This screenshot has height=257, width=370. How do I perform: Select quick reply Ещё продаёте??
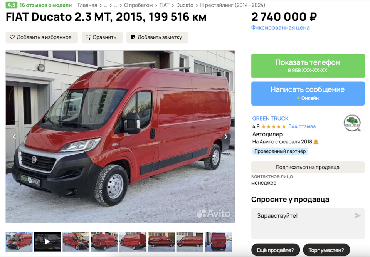click(x=275, y=250)
